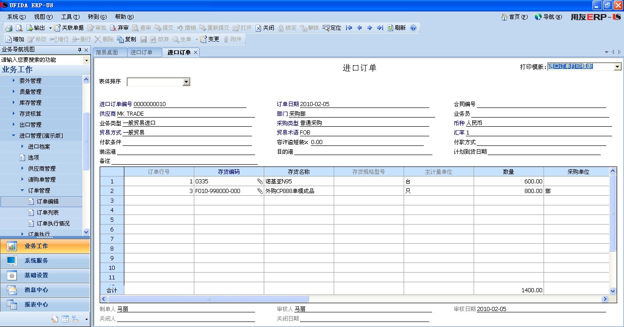Click the 复制 copy button
This screenshot has width=624, height=327.
coord(127,39)
